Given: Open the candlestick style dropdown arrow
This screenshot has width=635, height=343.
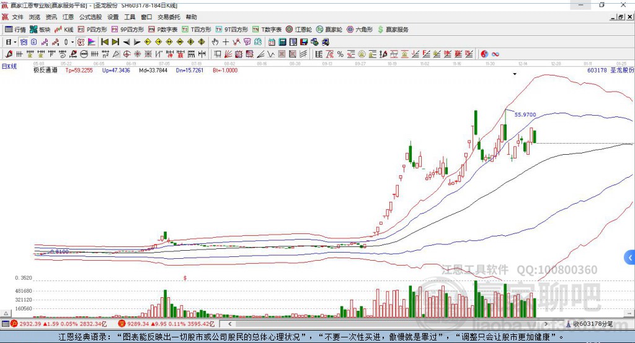Looking at the screenshot, I should click(72, 42).
